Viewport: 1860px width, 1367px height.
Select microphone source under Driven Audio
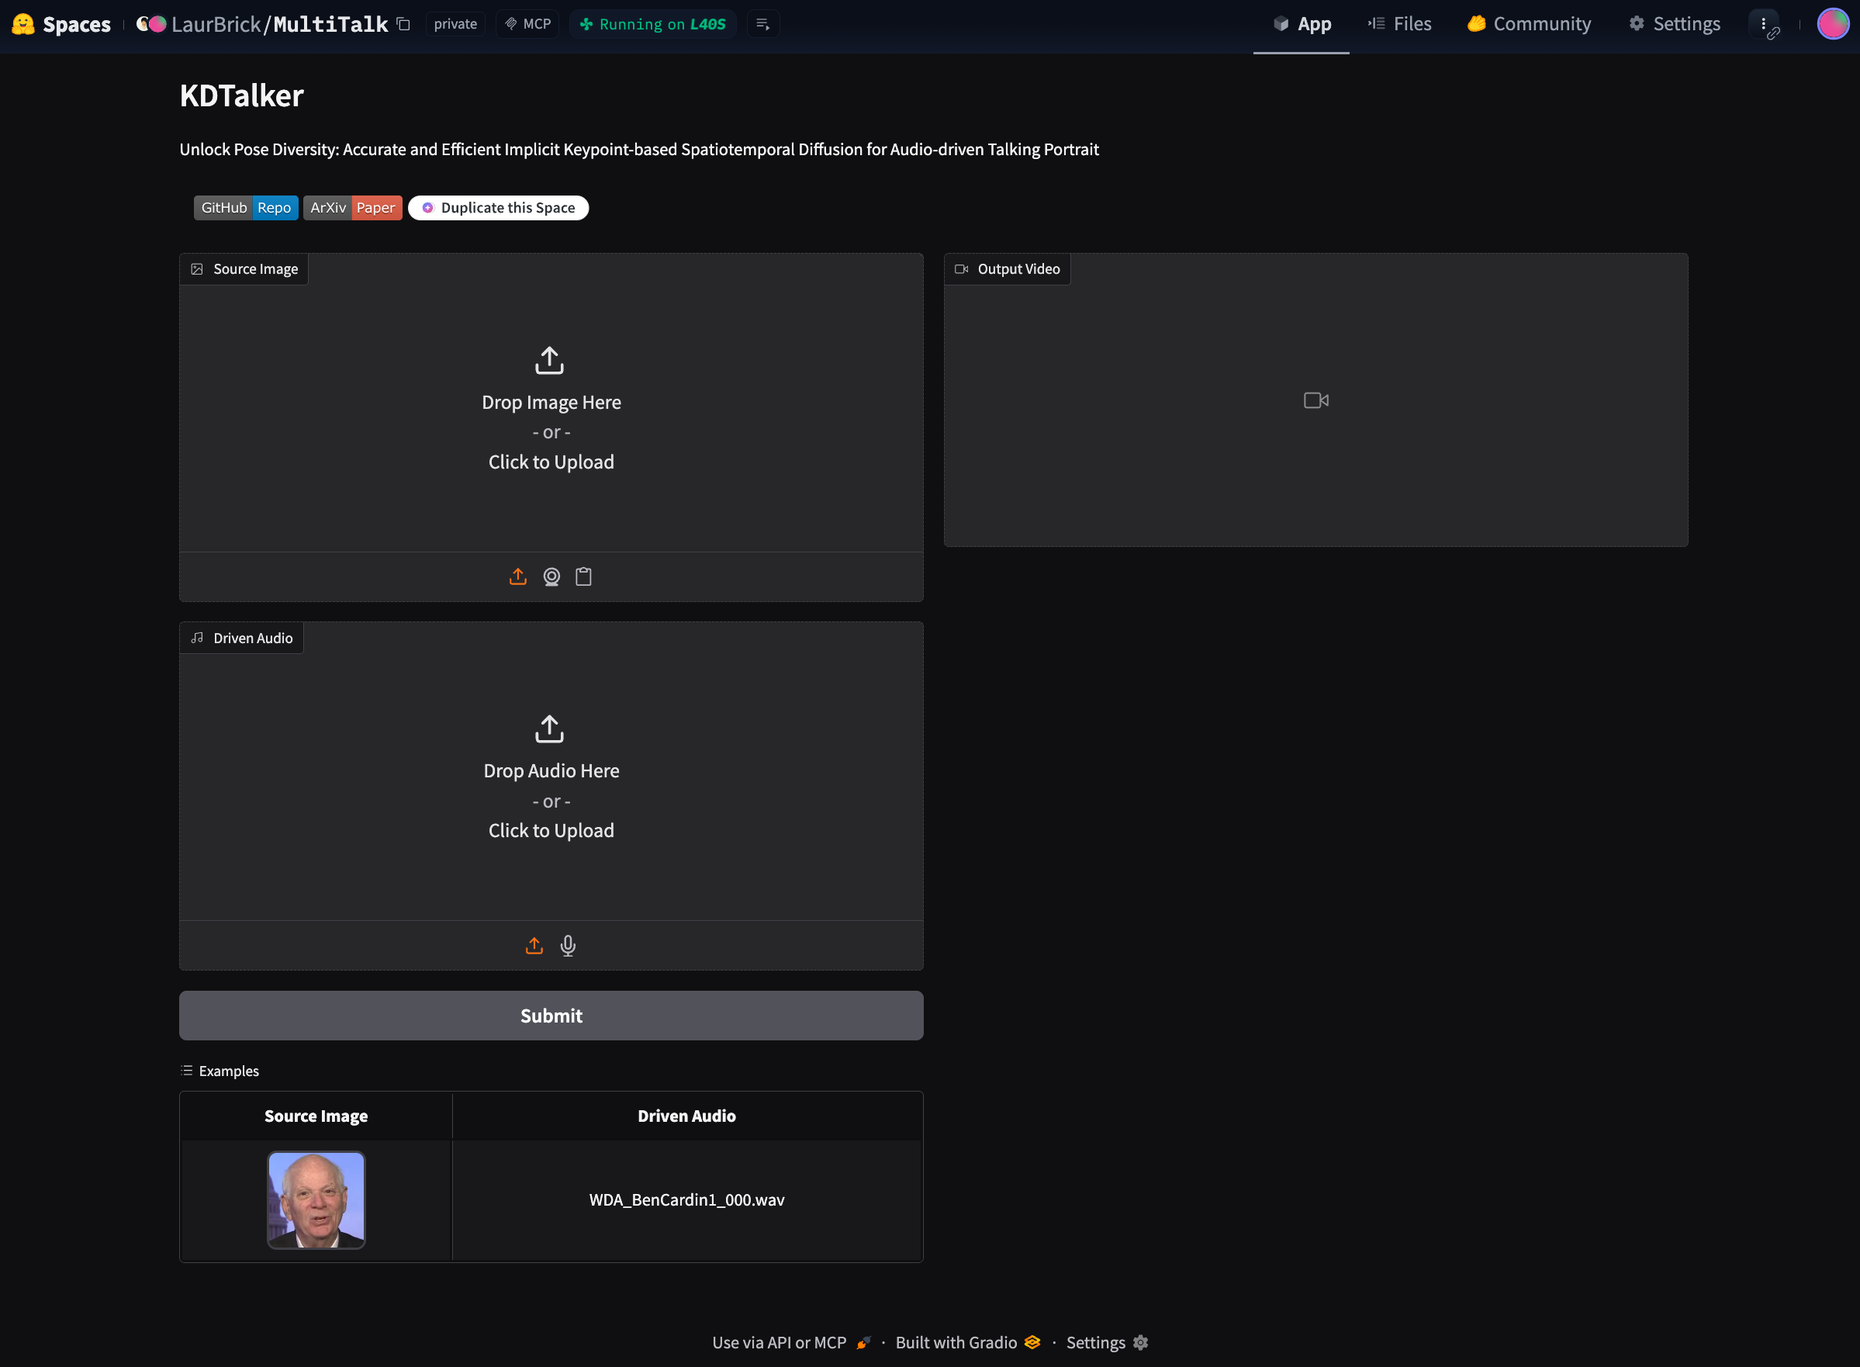pos(568,946)
